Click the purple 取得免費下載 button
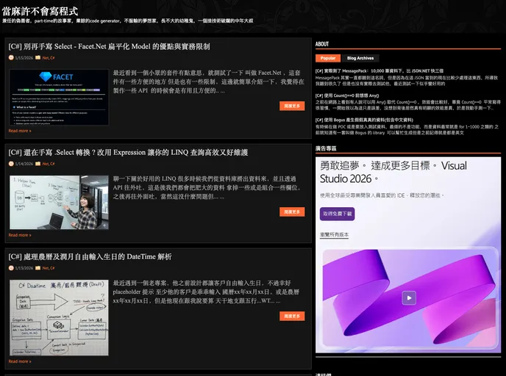The height and width of the screenshot is (376, 506). pos(338,214)
